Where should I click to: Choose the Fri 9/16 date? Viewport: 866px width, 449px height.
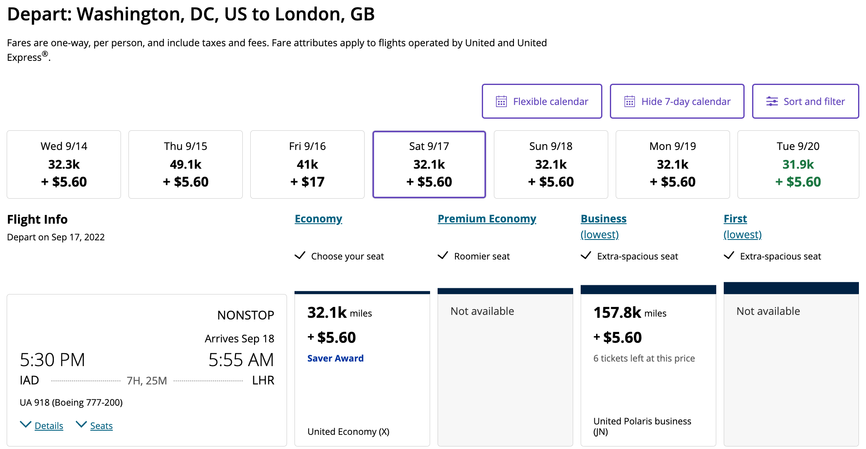click(307, 165)
